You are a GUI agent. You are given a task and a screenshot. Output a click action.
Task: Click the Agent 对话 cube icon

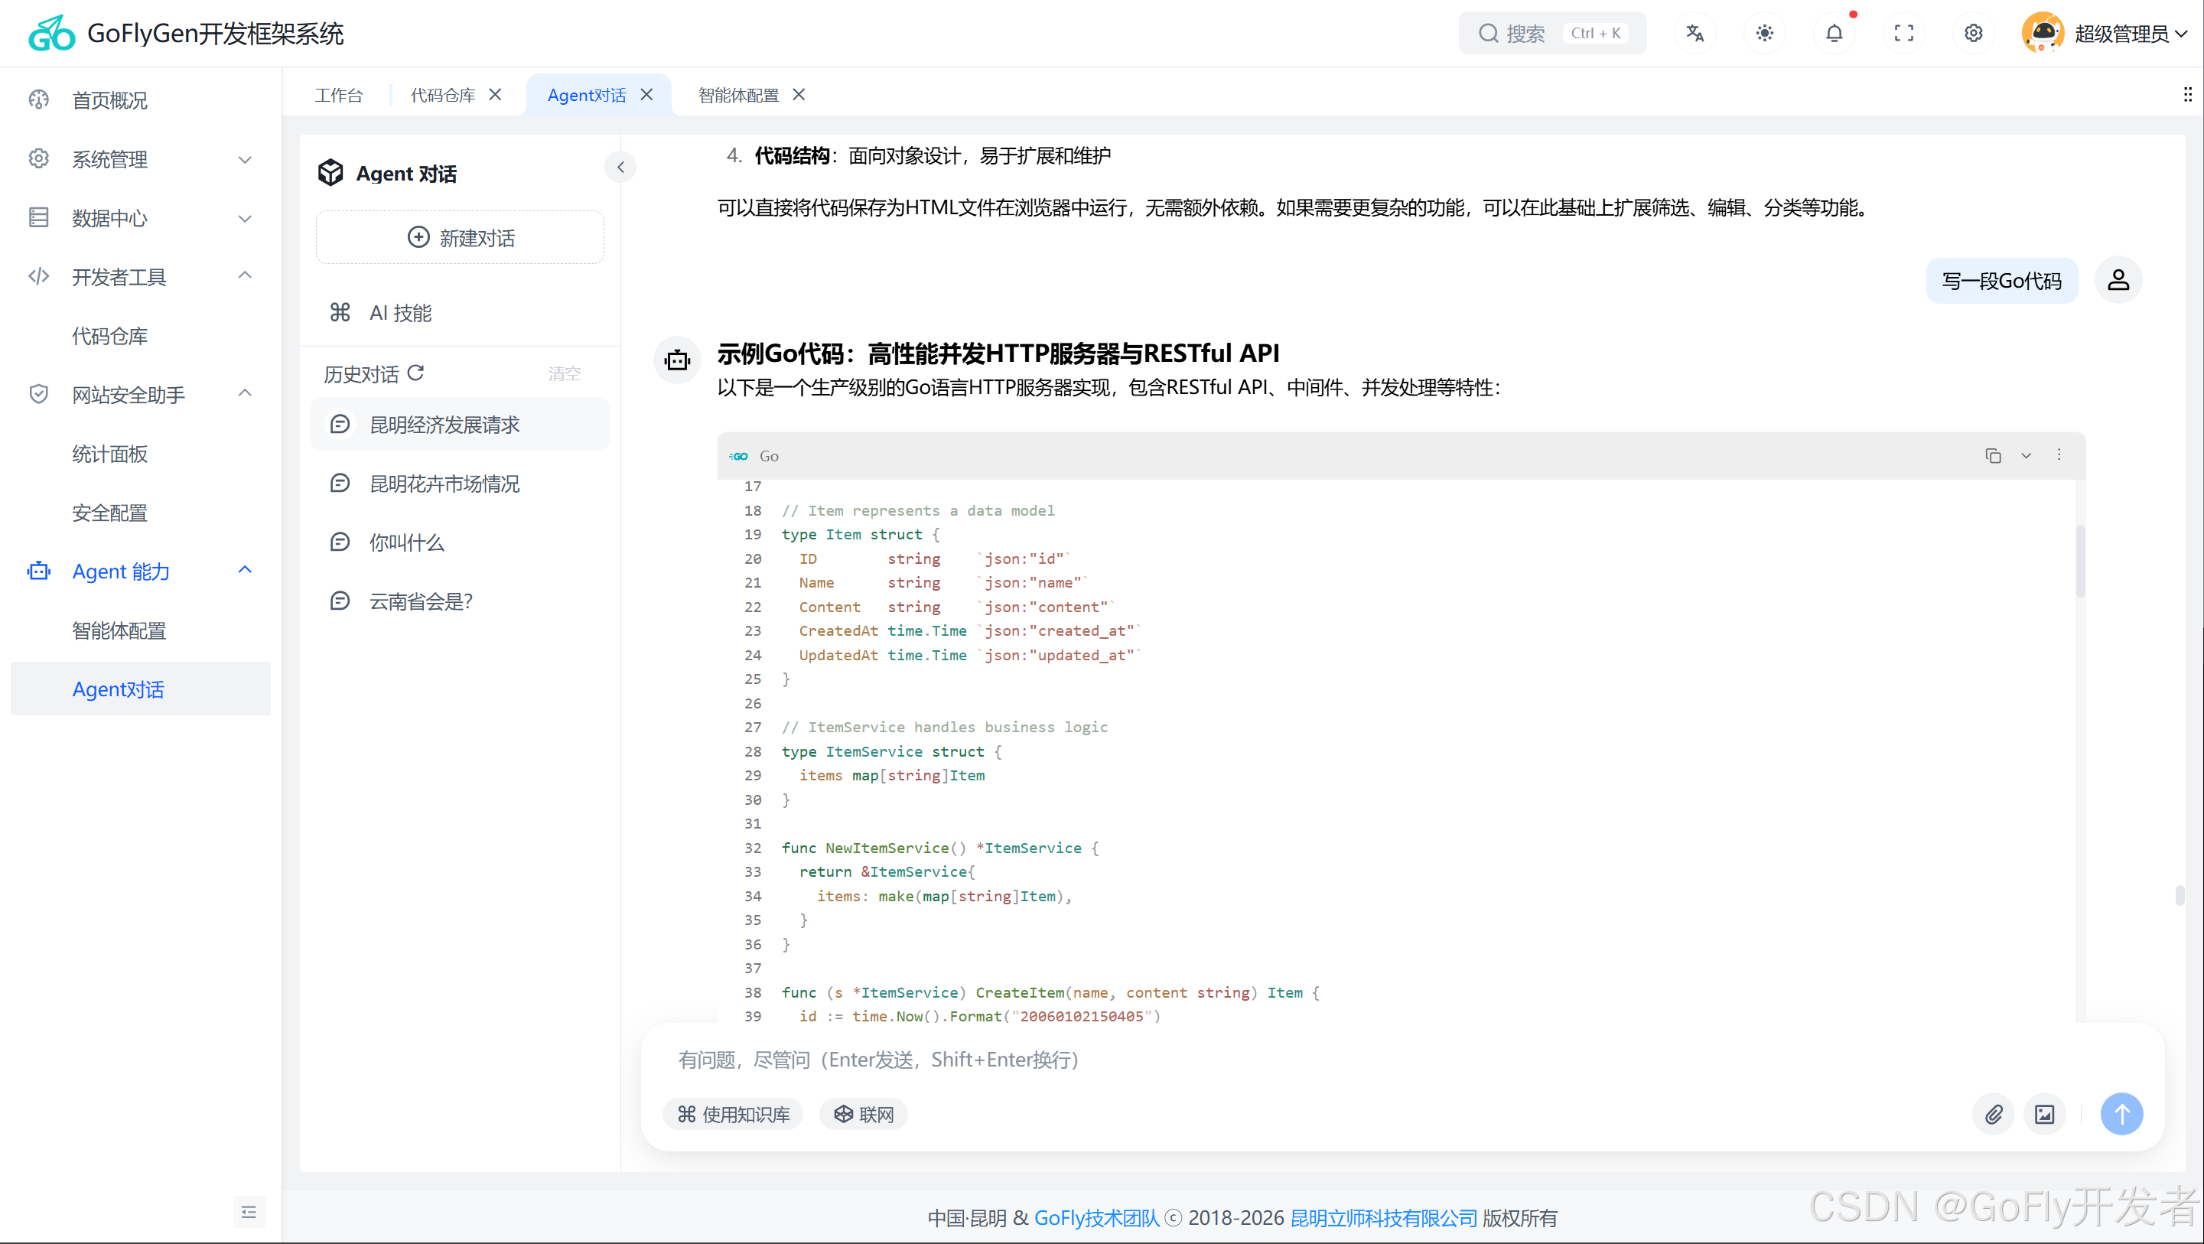point(331,173)
